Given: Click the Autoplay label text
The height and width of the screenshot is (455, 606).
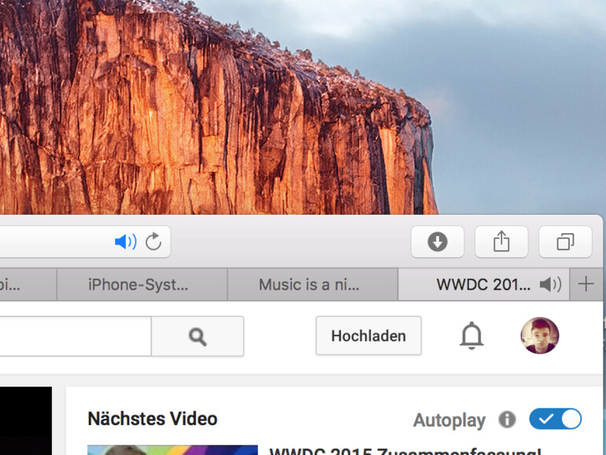Looking at the screenshot, I should pyautogui.click(x=449, y=420).
